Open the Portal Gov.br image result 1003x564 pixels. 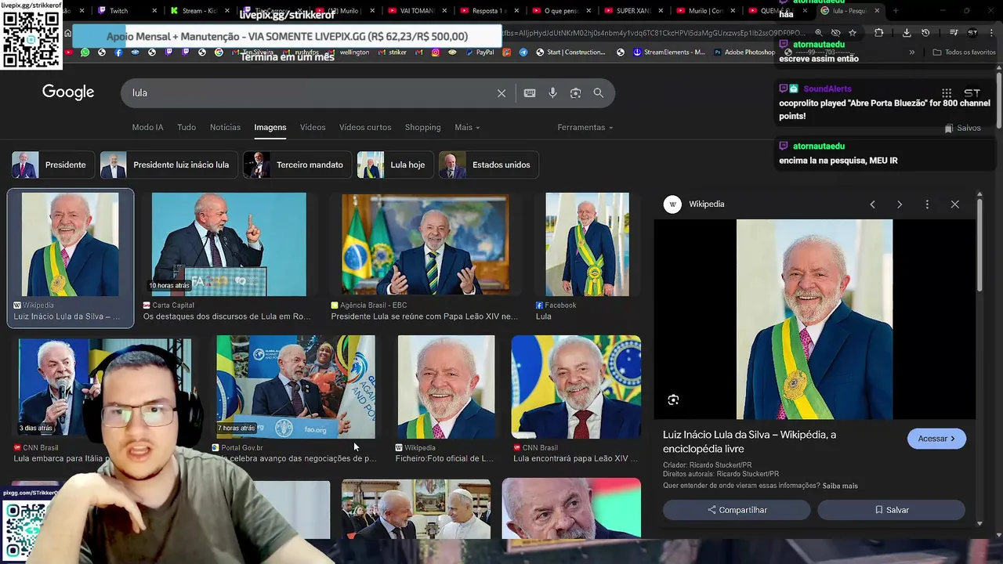coord(295,387)
